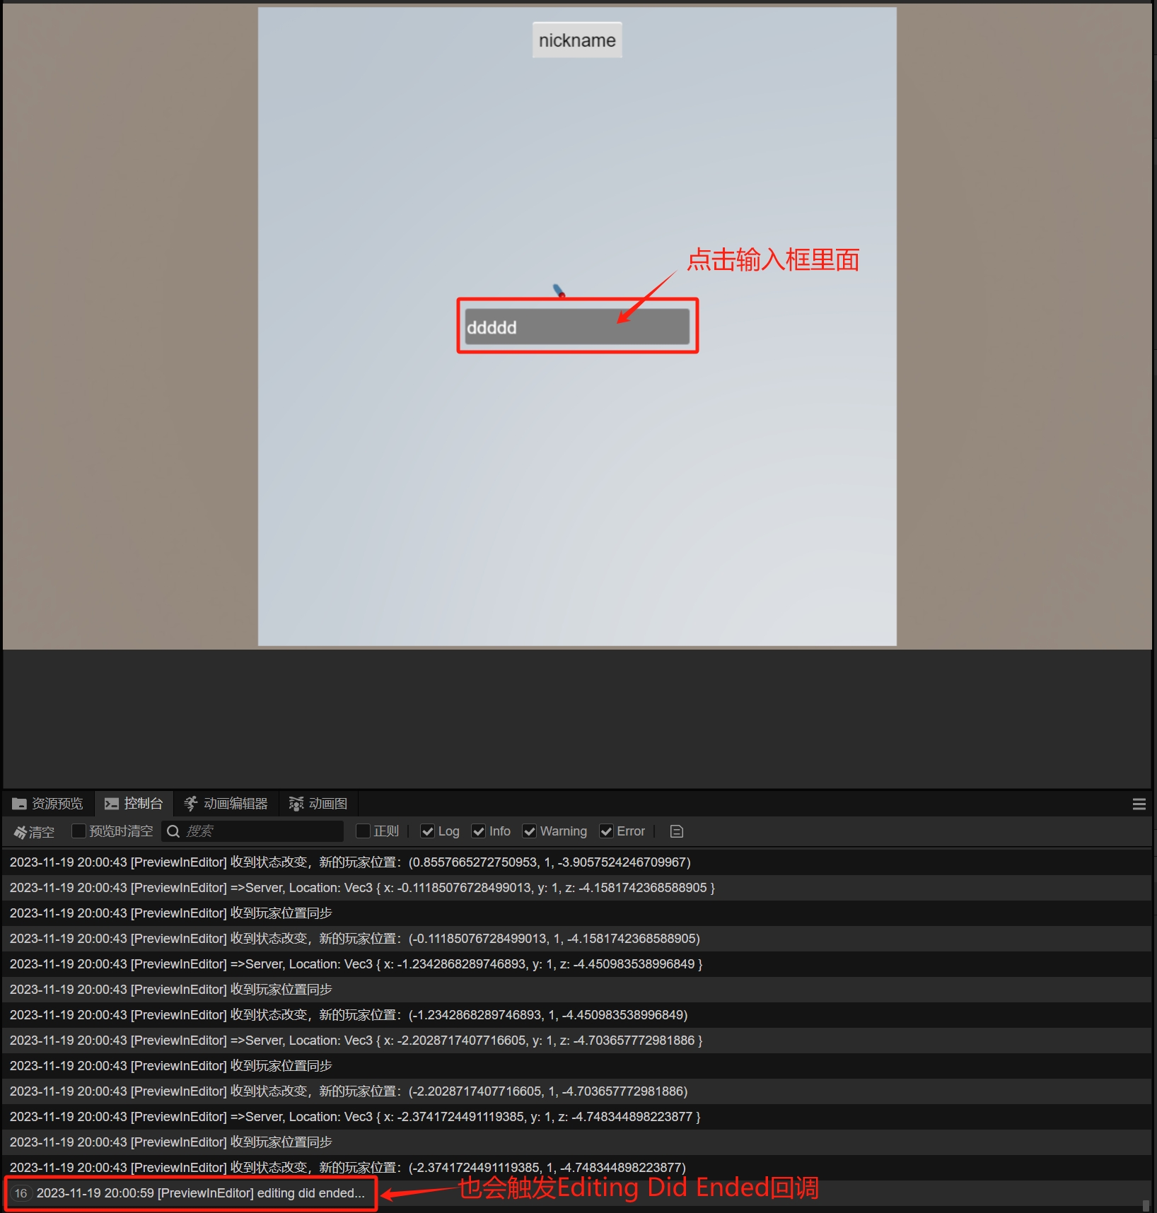Open the 动画图 tab

tap(327, 803)
